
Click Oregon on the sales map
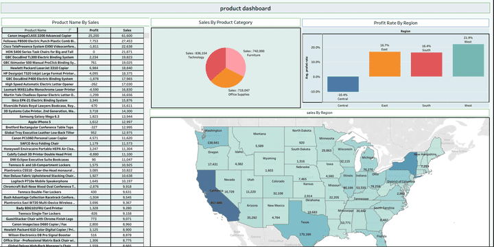tap(213, 158)
